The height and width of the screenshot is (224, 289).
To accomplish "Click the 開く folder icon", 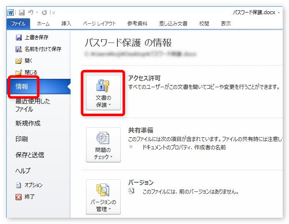I will coord(19,61).
